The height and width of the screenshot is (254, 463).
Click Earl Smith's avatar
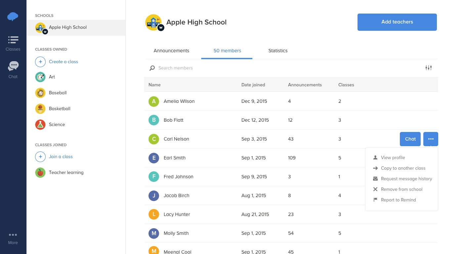tap(154, 158)
